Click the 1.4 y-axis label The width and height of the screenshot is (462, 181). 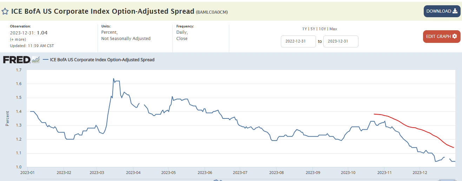coord(19,111)
